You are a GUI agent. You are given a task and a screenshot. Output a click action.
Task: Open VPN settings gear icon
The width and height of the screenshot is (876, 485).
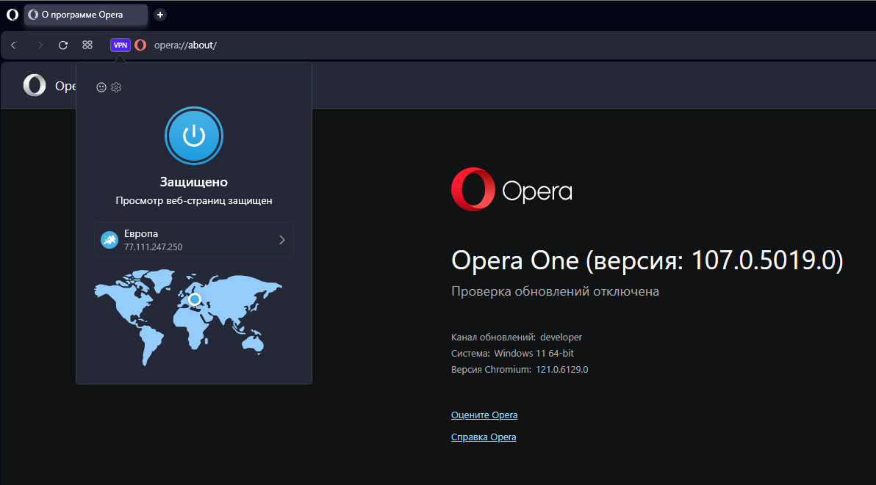116,87
